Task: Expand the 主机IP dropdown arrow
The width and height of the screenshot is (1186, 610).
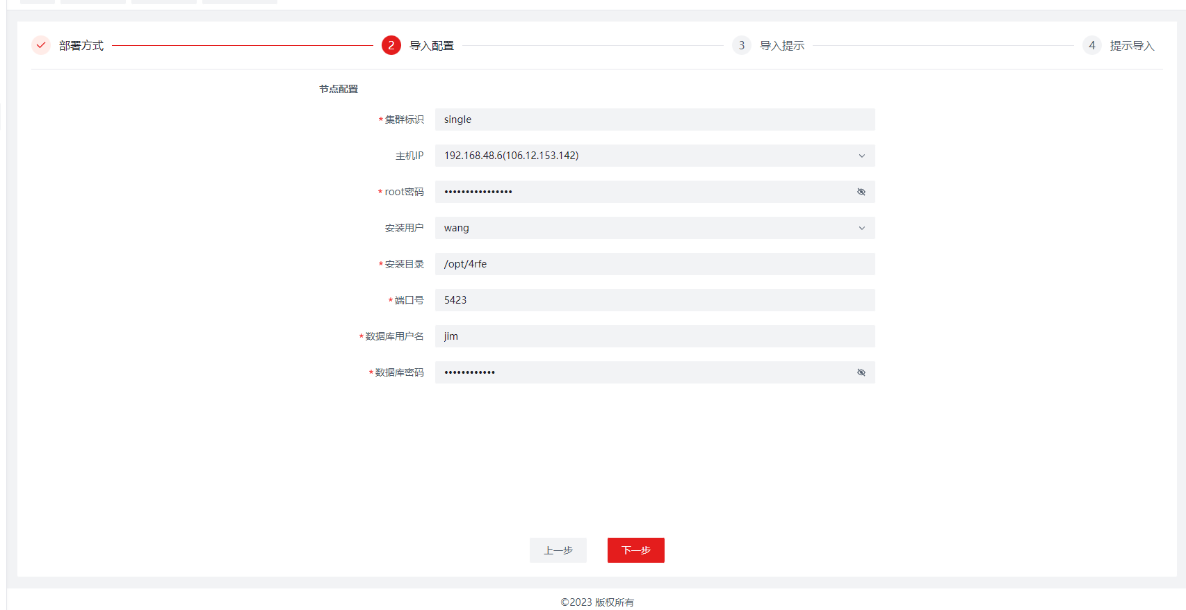Action: pyautogui.click(x=862, y=156)
